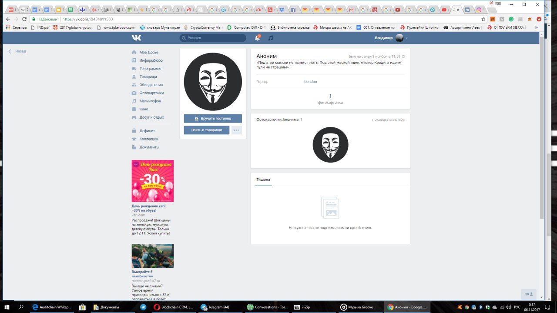Click the person icon beside Товарищи
557x313 pixels.
pos(134,77)
